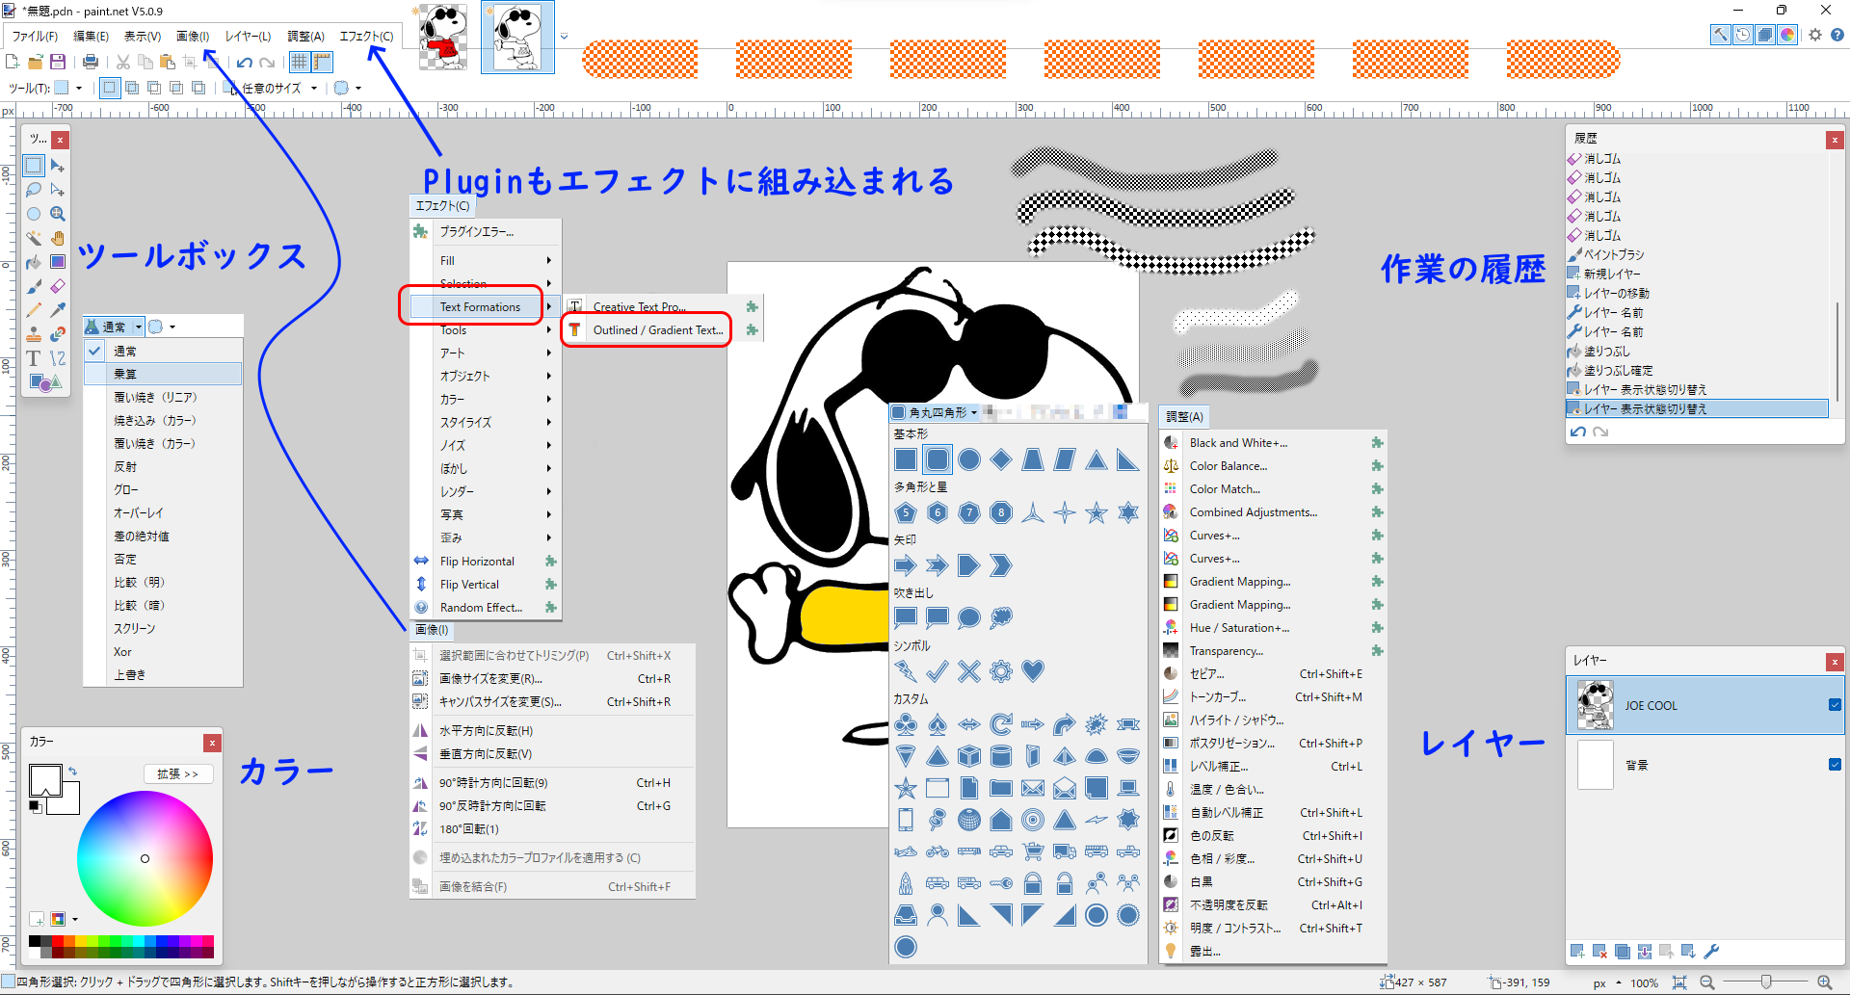
Task: Toggle visibility of the 背景 layer
Action: pyautogui.click(x=1833, y=765)
